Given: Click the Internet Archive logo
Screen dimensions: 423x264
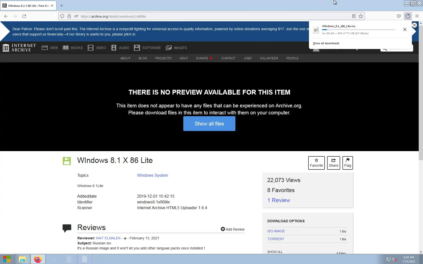Looking at the screenshot, I should (19, 48).
